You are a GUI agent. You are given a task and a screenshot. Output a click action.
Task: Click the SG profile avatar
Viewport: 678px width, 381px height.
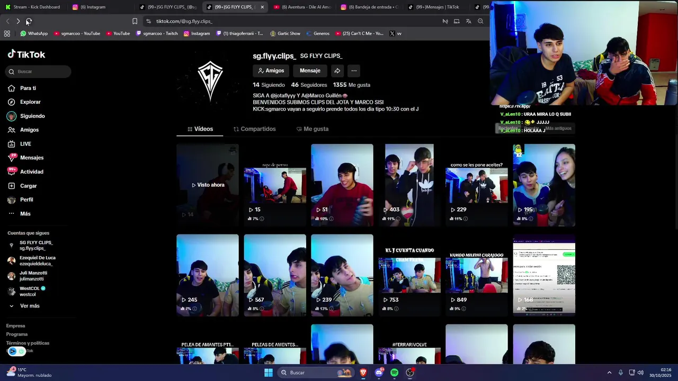pos(210,80)
